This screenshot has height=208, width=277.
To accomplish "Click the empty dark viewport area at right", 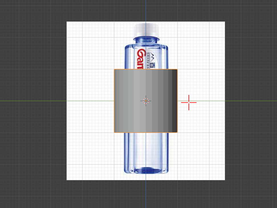I will click(251, 71).
